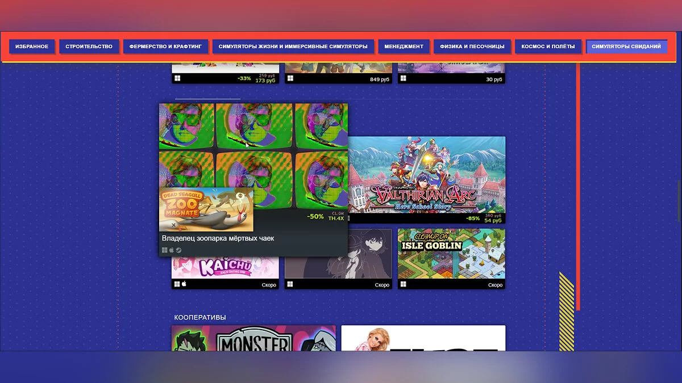Click the Windows icon in the Zoo Magnate tooltip
The image size is (682, 383).
[165, 250]
